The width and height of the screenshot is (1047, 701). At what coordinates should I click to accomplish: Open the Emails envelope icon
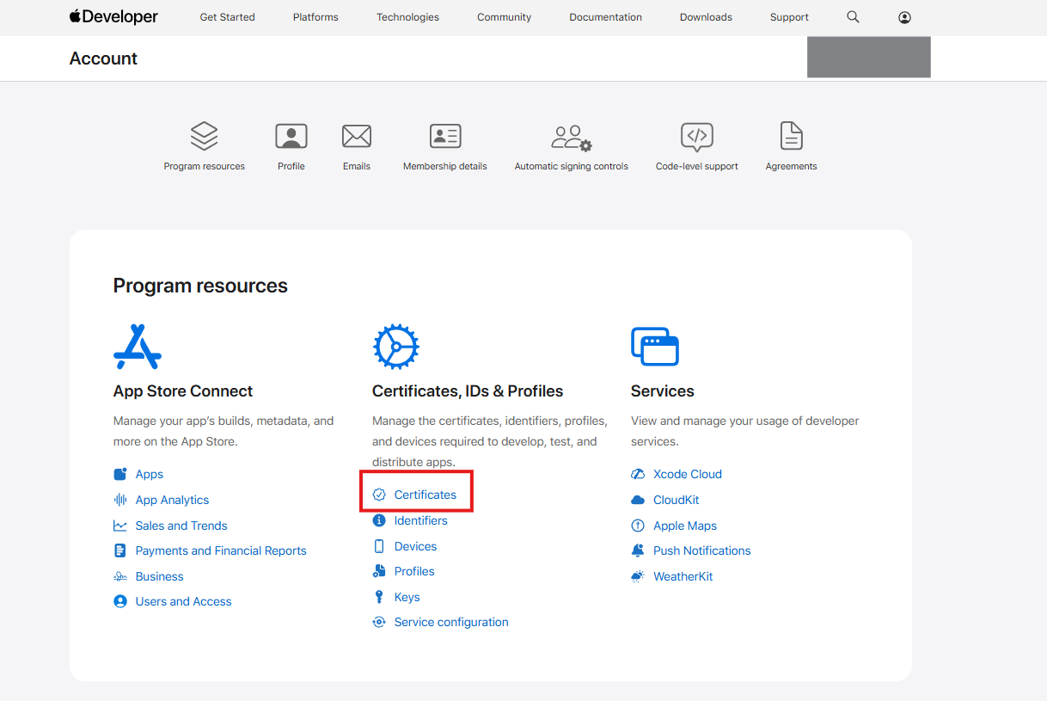(357, 136)
